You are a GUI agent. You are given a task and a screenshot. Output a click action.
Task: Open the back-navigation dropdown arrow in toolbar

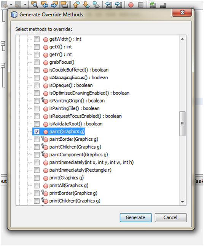point(11,5)
